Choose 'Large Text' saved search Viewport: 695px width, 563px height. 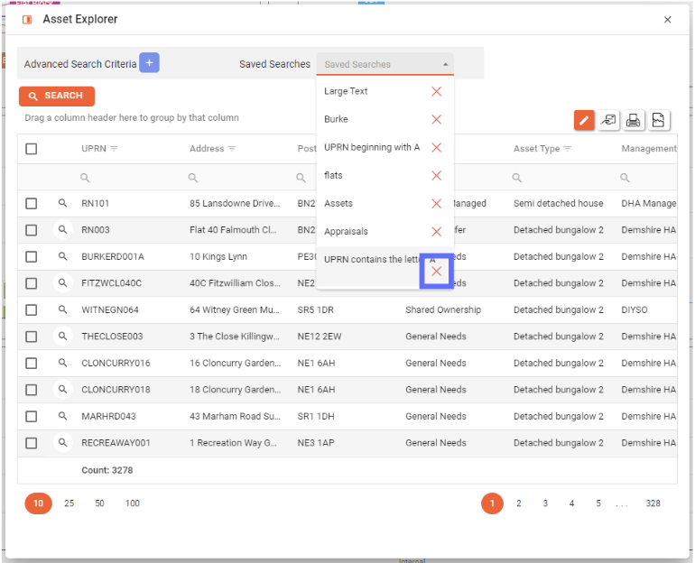coord(347,91)
